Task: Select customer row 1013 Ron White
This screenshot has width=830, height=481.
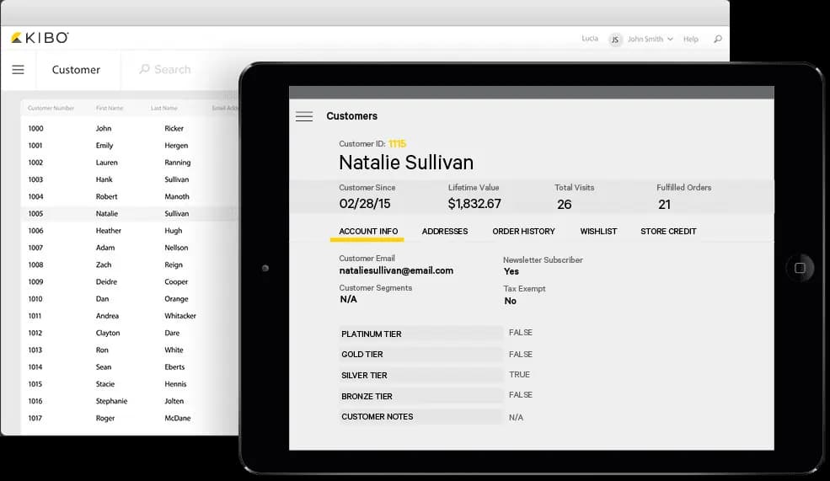Action: point(130,350)
